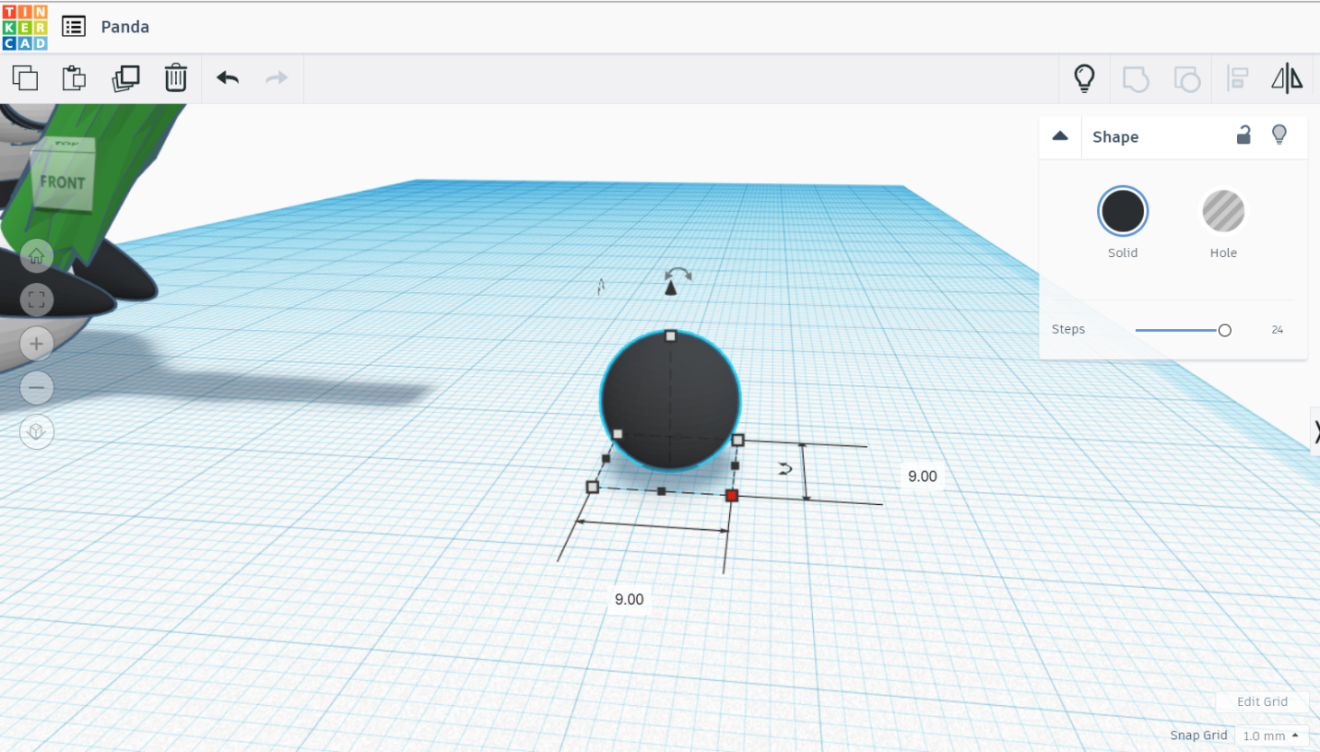Select the dark sphere shape
The width and height of the screenshot is (1320, 752).
(670, 401)
